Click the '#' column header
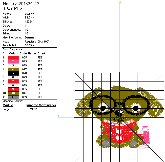This screenshot has height=162, width=165. (4, 53)
